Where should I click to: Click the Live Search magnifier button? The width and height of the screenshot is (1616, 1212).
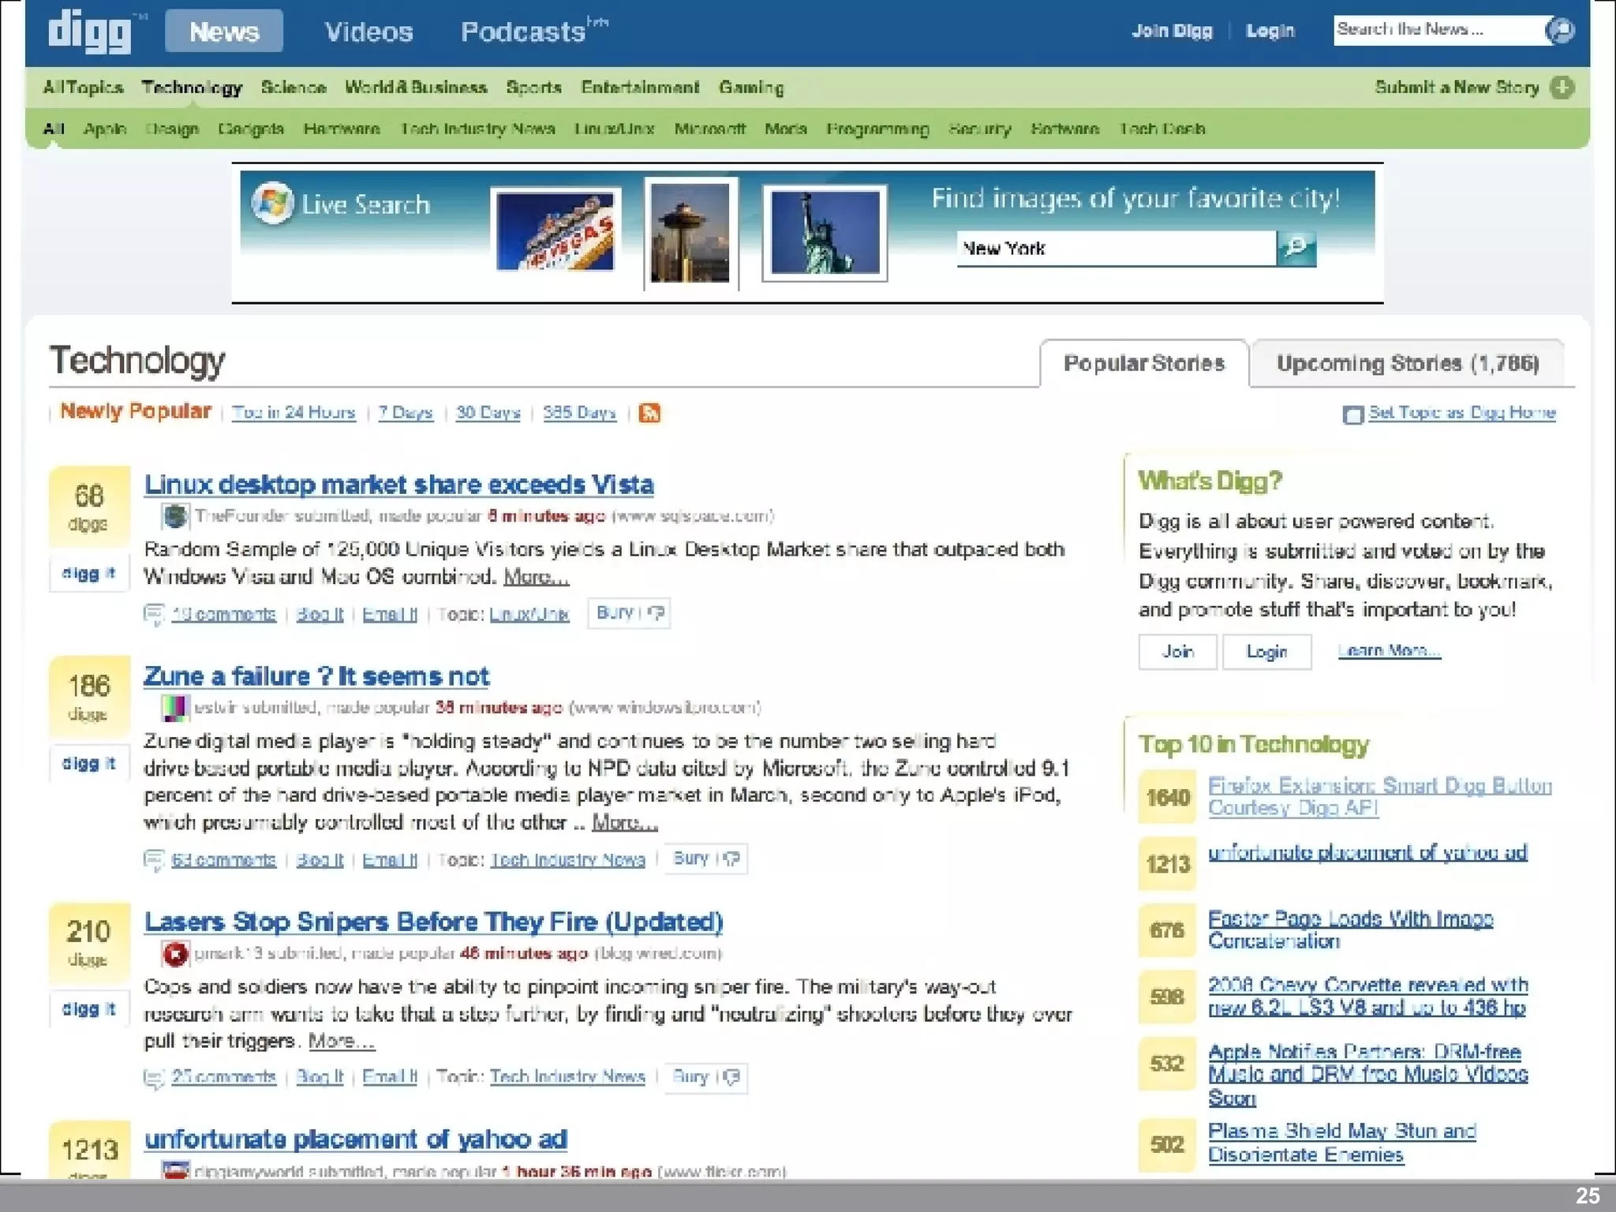[1296, 249]
